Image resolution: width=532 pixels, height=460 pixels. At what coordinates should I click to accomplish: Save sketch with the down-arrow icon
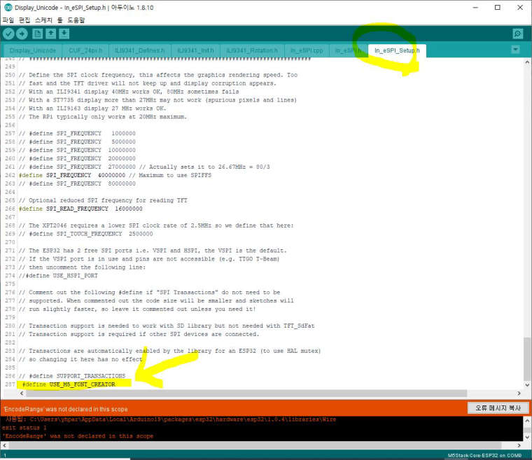(64, 34)
